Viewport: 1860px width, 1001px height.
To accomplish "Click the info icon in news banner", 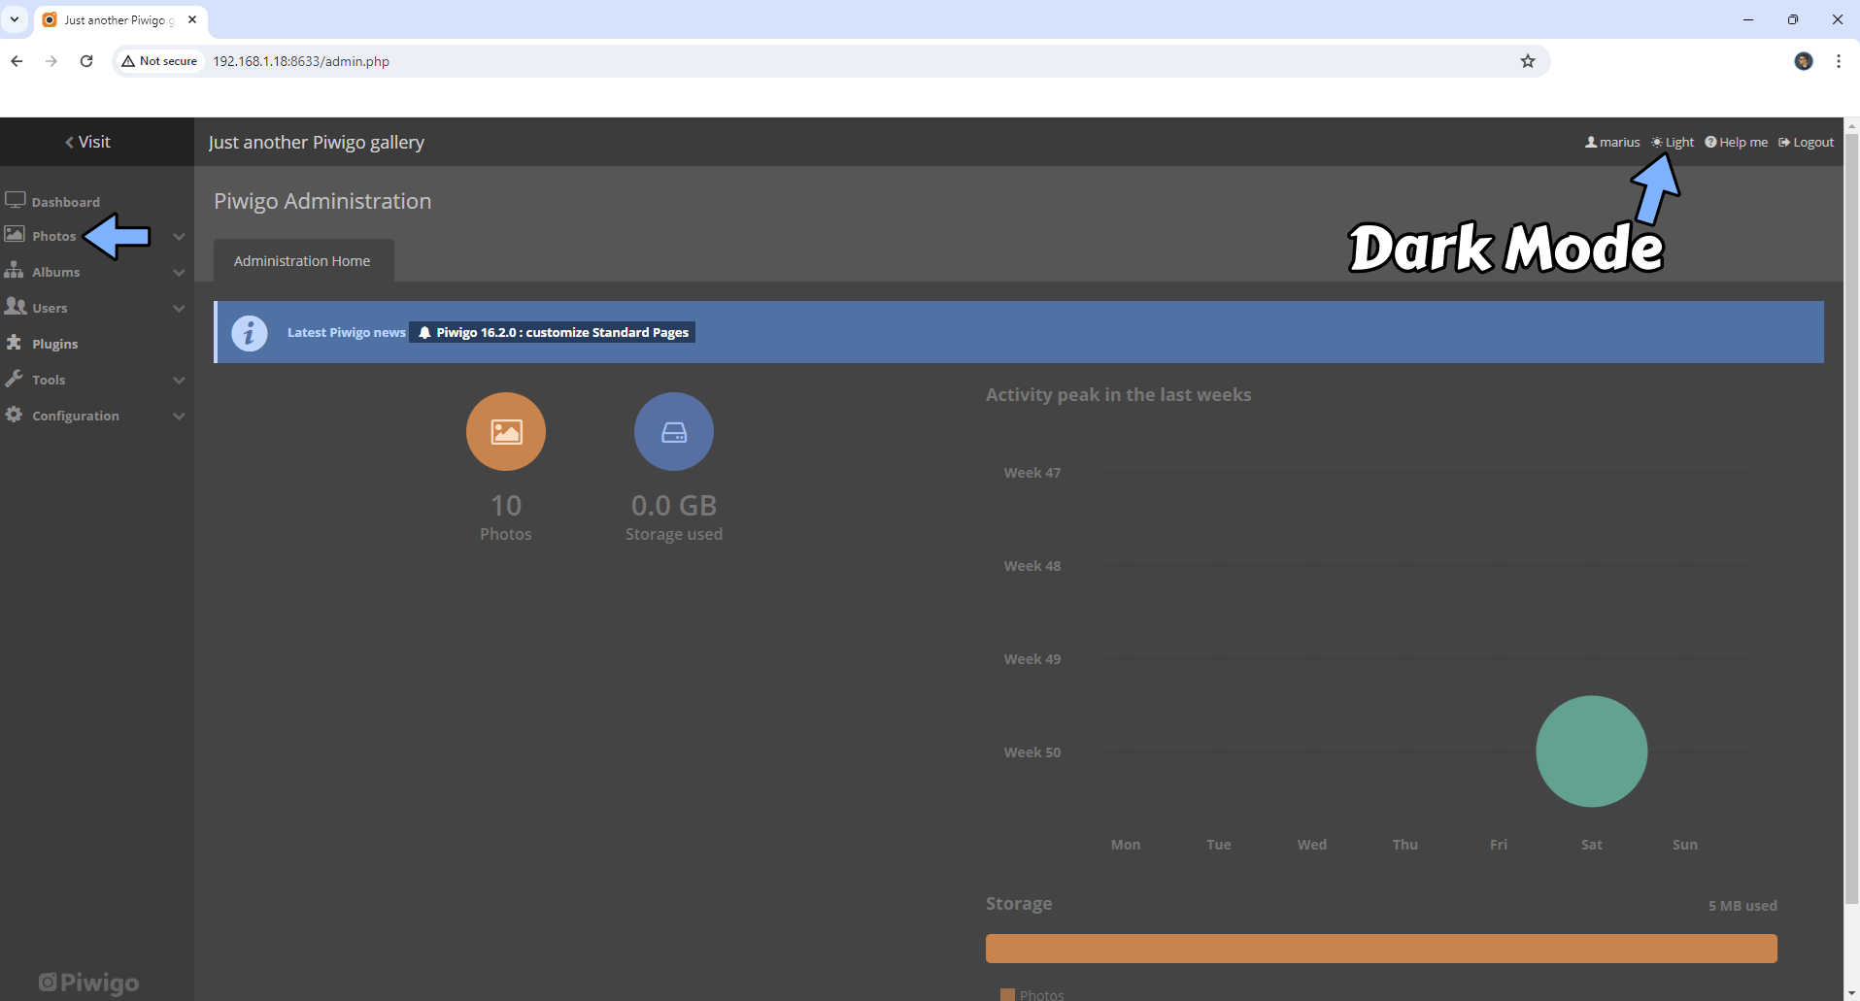I will (250, 333).
